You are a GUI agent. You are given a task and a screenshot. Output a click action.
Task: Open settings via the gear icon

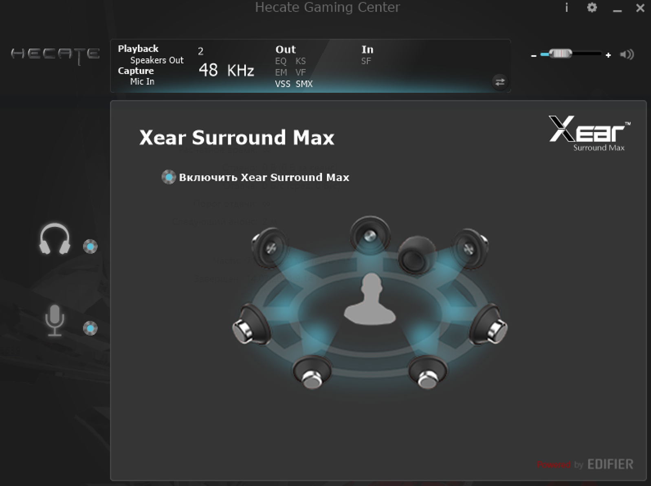[x=592, y=7]
